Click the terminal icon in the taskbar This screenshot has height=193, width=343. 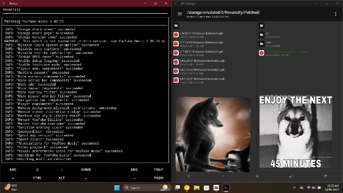point(226,188)
